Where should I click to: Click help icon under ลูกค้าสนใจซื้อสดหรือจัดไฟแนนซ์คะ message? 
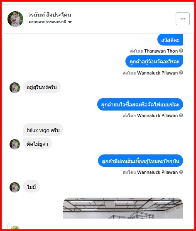point(181,115)
